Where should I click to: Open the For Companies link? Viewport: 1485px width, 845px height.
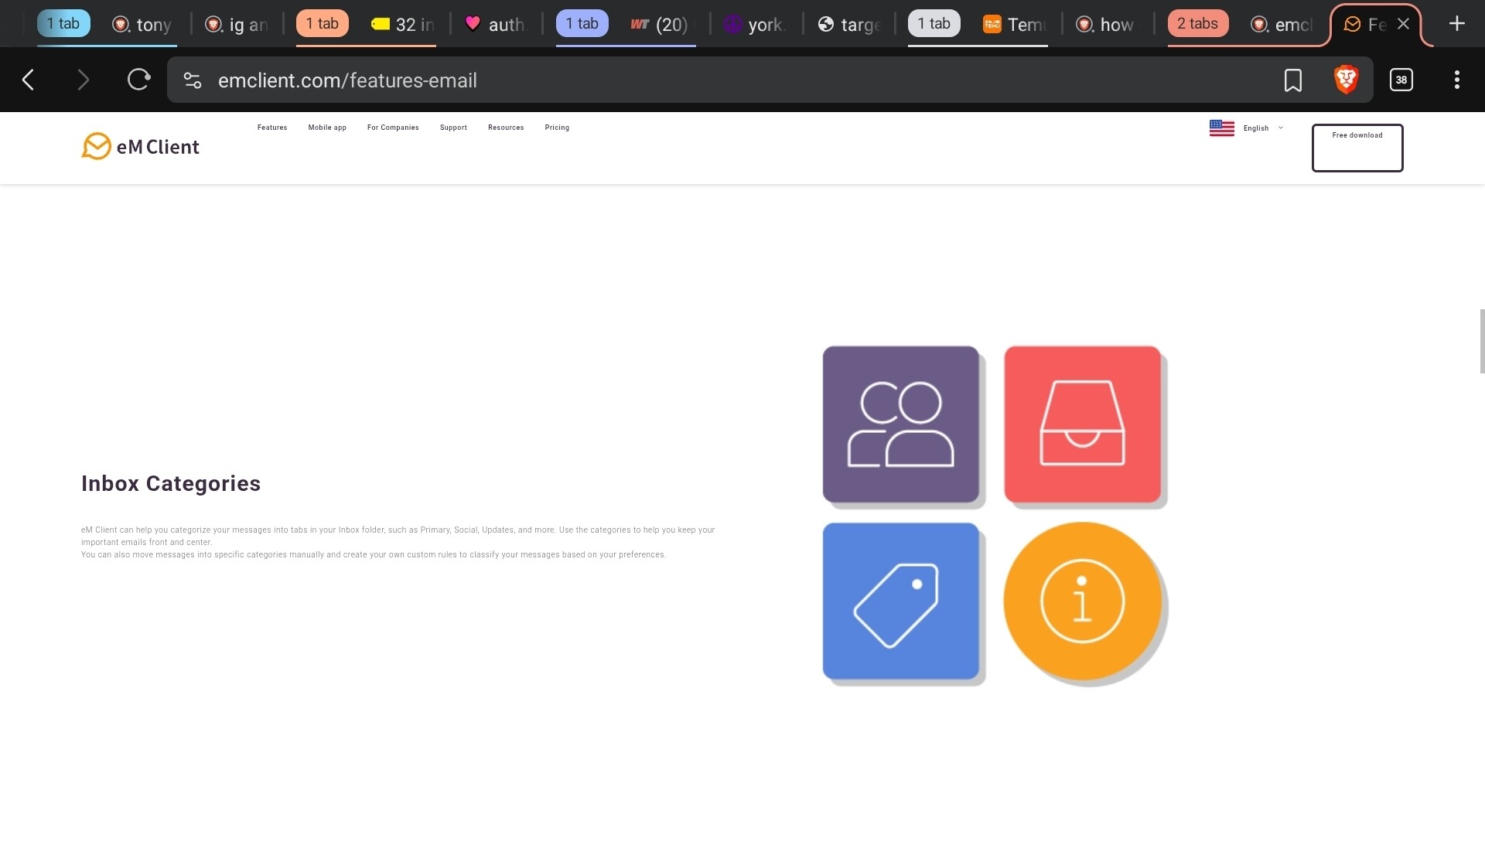(x=393, y=128)
